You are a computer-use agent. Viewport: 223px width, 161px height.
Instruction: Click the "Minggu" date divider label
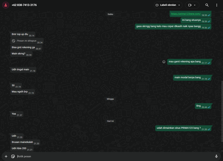[110, 99]
